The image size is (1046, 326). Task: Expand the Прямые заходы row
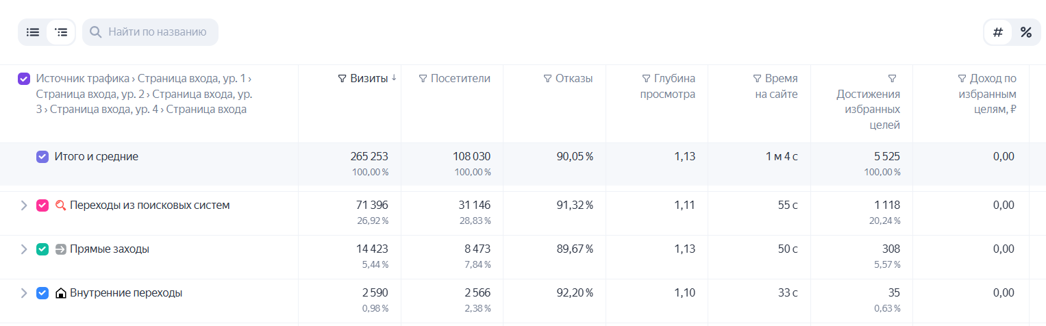click(x=23, y=249)
